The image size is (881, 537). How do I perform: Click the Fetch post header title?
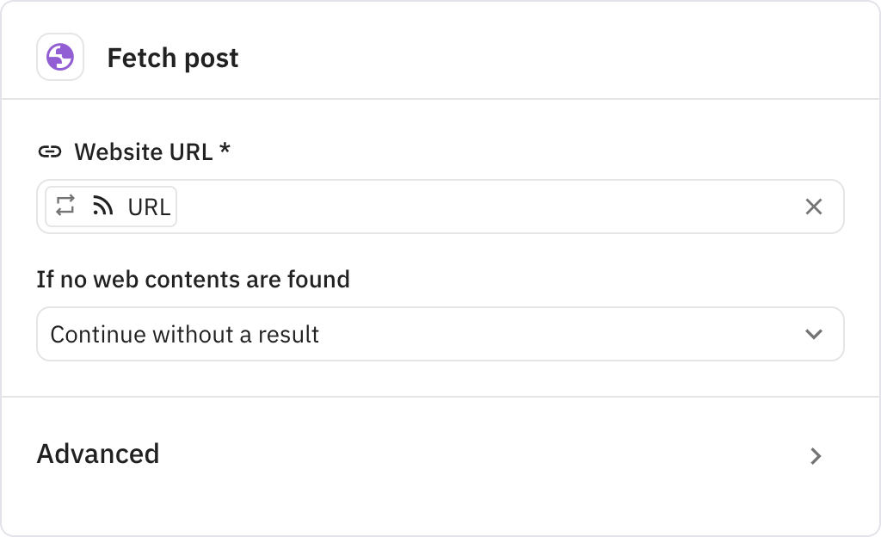point(173,58)
